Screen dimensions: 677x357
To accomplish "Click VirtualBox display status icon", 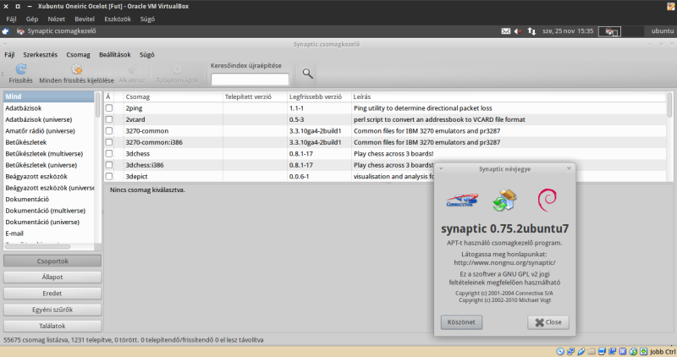I will 602,351.
